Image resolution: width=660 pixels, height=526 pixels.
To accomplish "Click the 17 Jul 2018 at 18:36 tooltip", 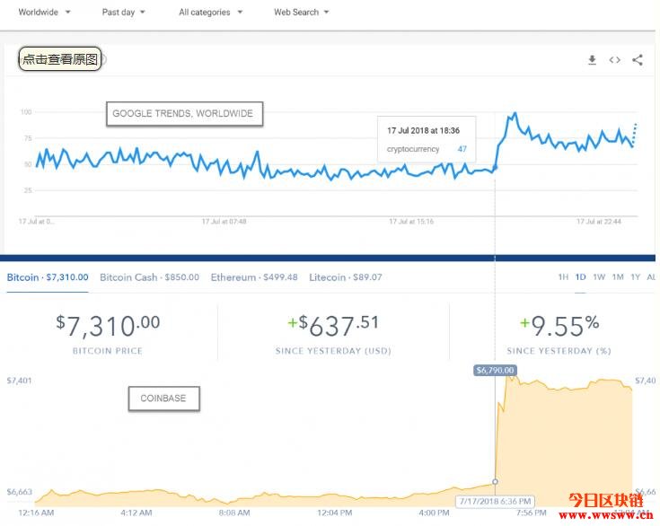I will tap(427, 139).
